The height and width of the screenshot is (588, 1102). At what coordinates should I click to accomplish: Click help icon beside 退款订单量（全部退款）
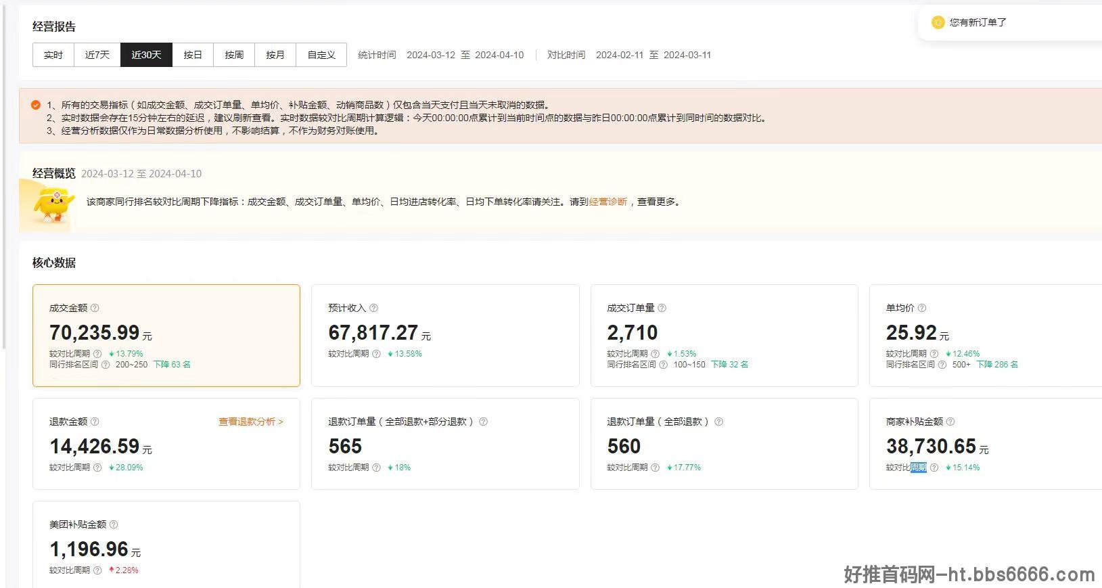[718, 422]
